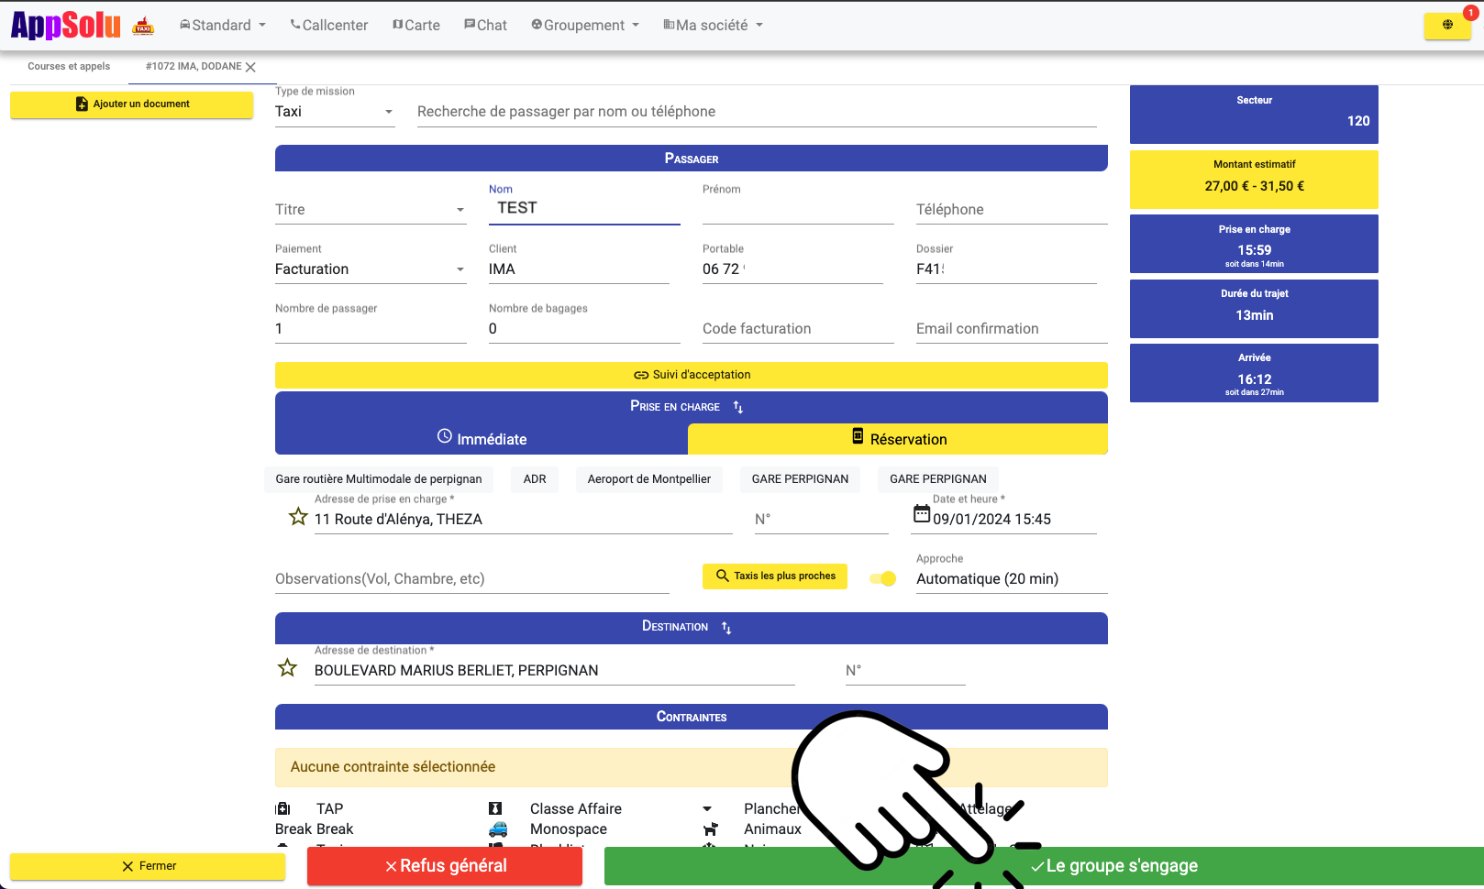Viewport: 1484px width, 889px height.
Task: Open the Callcenter menu
Action: [329, 25]
